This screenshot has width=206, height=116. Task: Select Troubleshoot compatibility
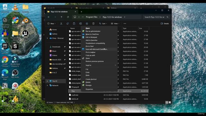[x=99, y=43]
